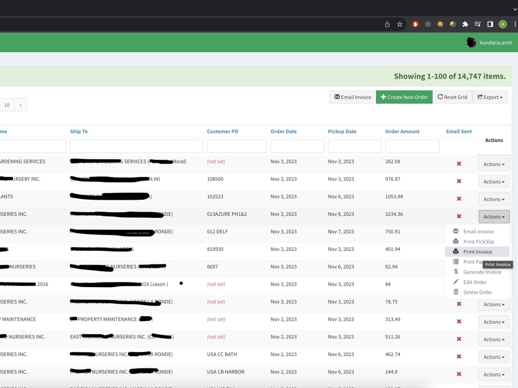The image size is (518, 388).
Task: Click red X email status for 1053.94 order
Action: click(459, 199)
